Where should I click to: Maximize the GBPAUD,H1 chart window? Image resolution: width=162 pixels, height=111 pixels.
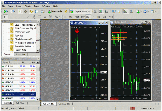point(146,22)
